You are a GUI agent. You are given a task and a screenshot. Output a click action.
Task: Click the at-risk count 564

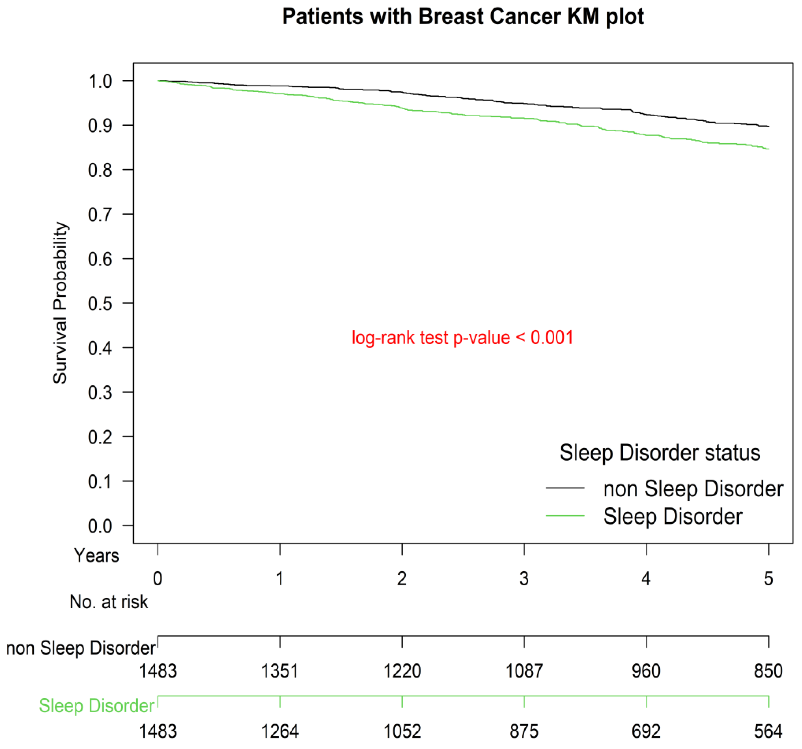[x=768, y=731]
